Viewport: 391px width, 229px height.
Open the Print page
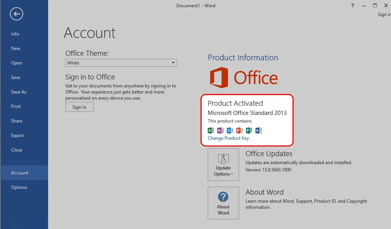pos(16,106)
